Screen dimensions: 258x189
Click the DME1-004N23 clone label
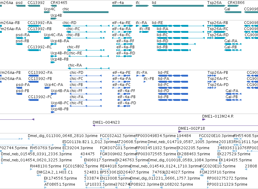[x=106, y=122]
